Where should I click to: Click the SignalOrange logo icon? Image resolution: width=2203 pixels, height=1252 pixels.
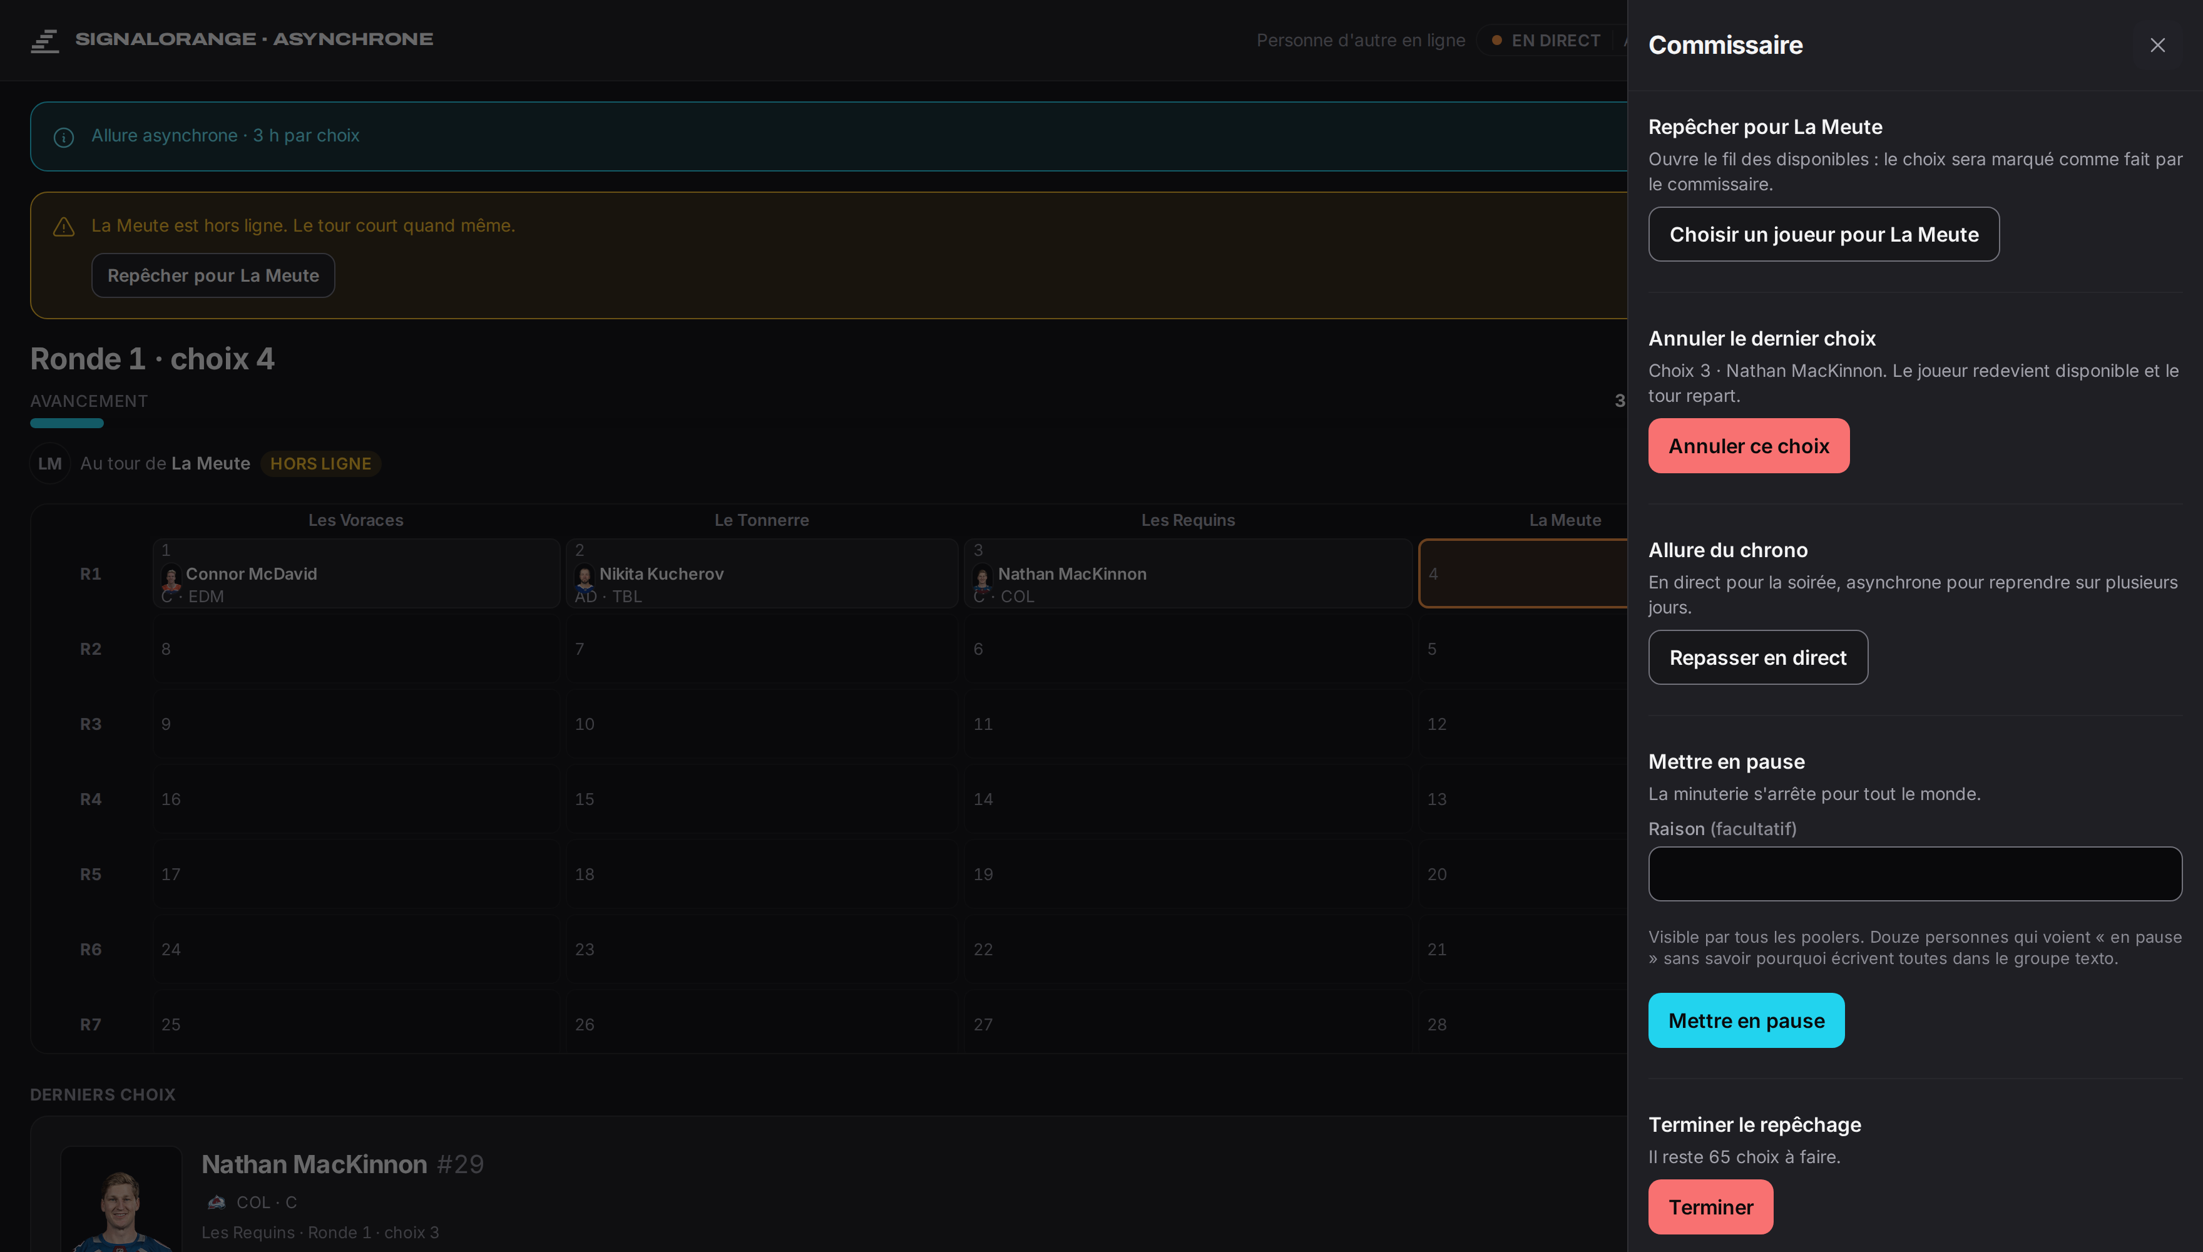[44, 41]
